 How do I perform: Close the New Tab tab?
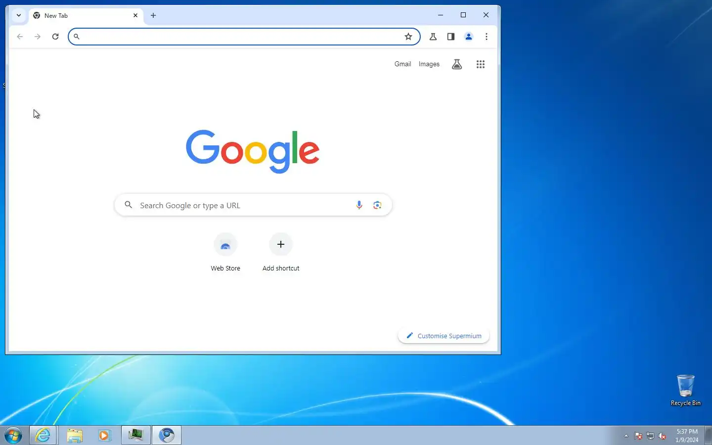point(135,15)
